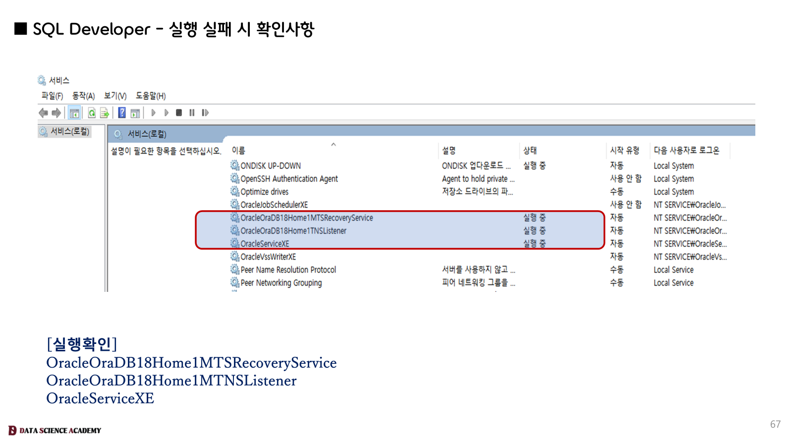Open the 보기(V) menu
Screen dimensions: 793x446
click(115, 96)
